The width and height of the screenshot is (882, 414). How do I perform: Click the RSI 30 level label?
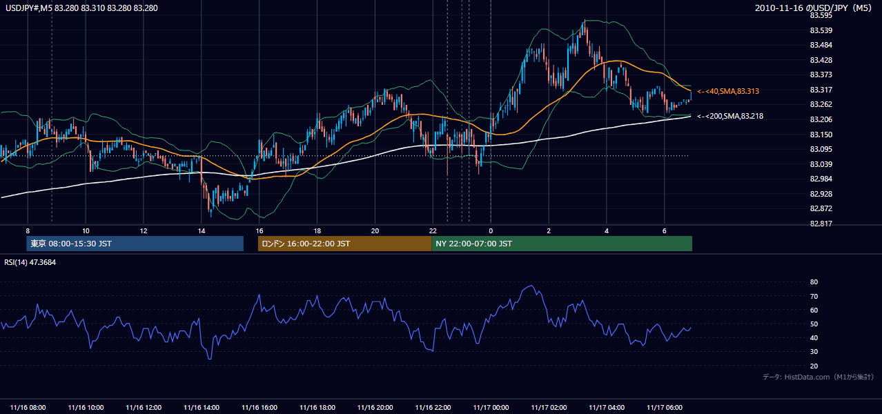click(814, 352)
